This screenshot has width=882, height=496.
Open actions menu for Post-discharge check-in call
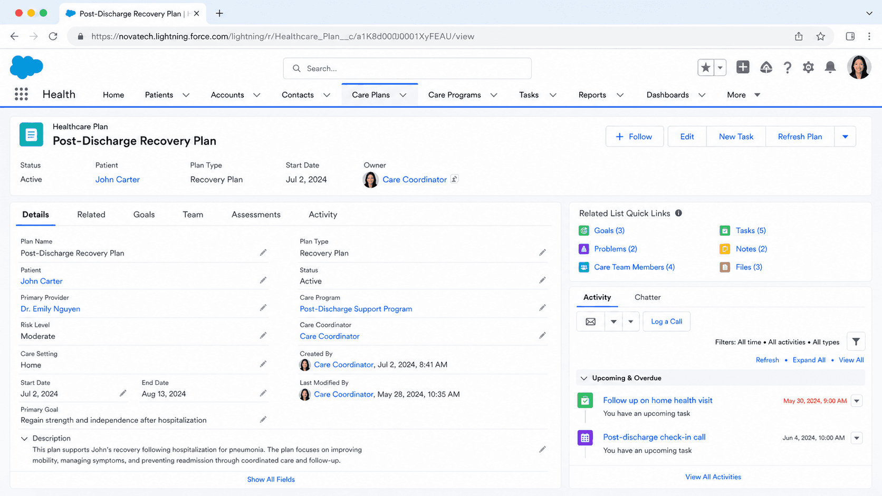[x=857, y=437]
